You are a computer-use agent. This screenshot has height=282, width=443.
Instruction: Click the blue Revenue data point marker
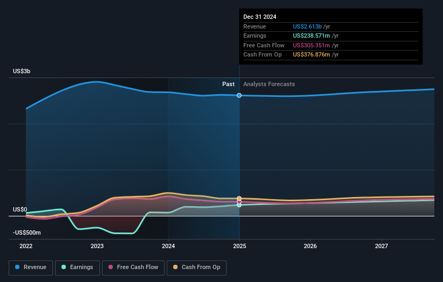click(239, 95)
